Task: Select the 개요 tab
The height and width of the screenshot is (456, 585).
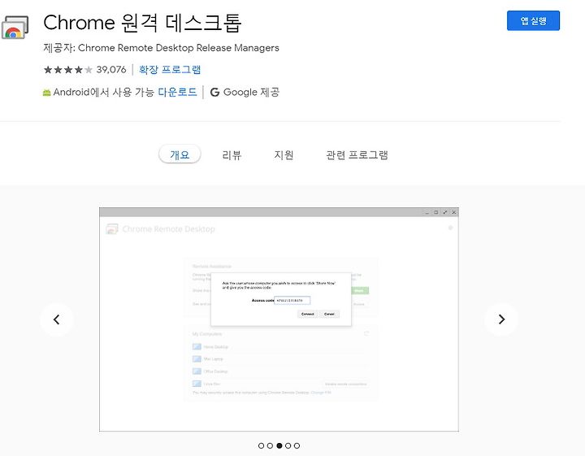Action: pos(180,154)
